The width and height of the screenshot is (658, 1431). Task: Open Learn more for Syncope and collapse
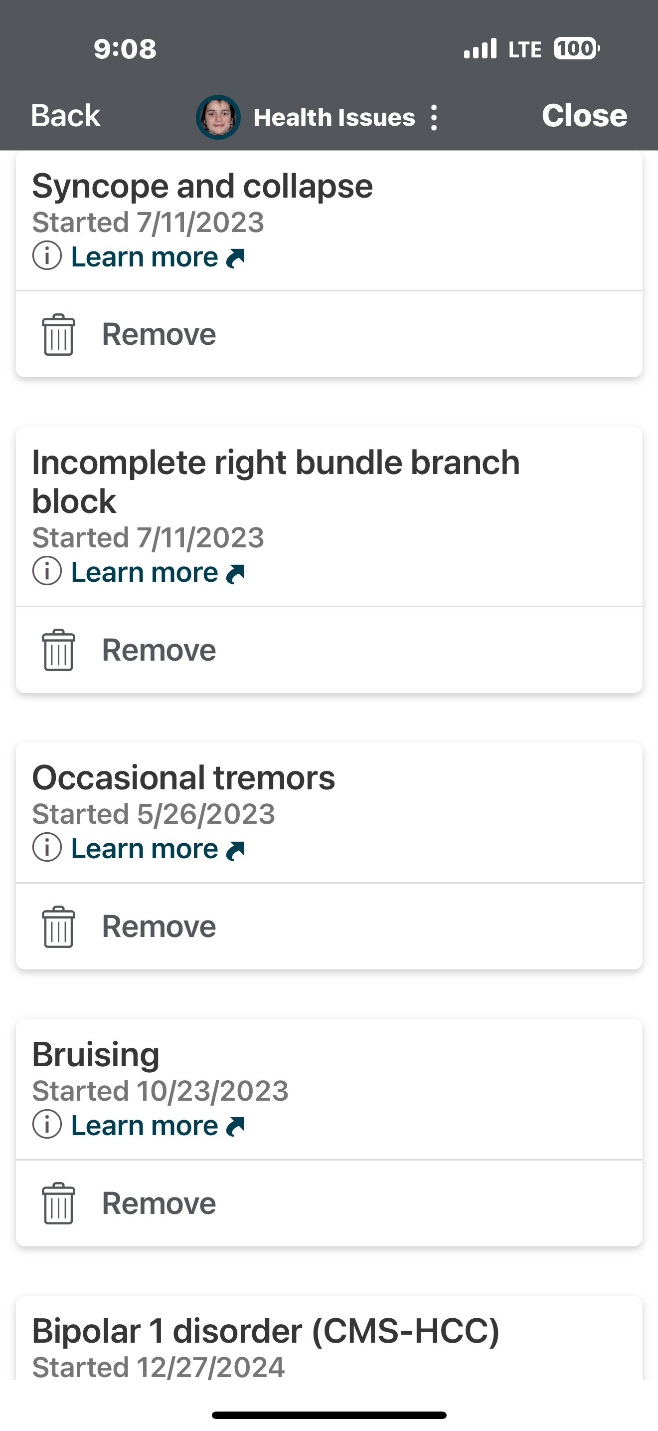(x=157, y=256)
